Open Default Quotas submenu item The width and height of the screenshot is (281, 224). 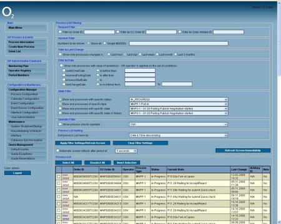point(20,149)
